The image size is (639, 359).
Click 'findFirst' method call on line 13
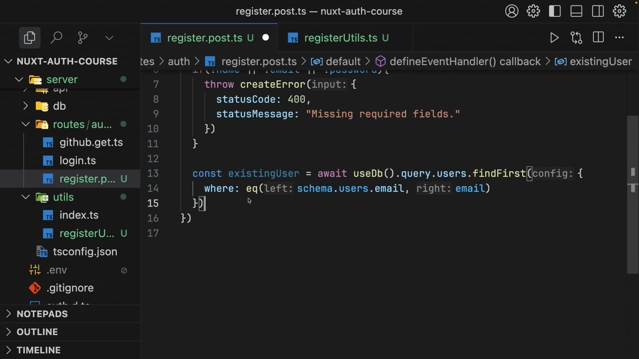(499, 173)
